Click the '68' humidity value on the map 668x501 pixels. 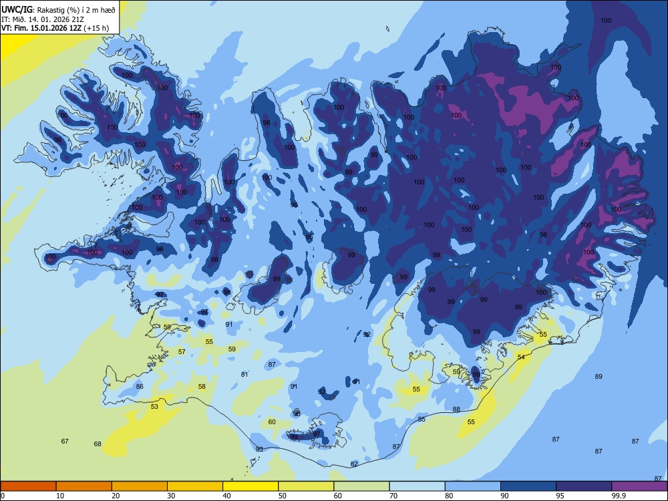tap(98, 444)
